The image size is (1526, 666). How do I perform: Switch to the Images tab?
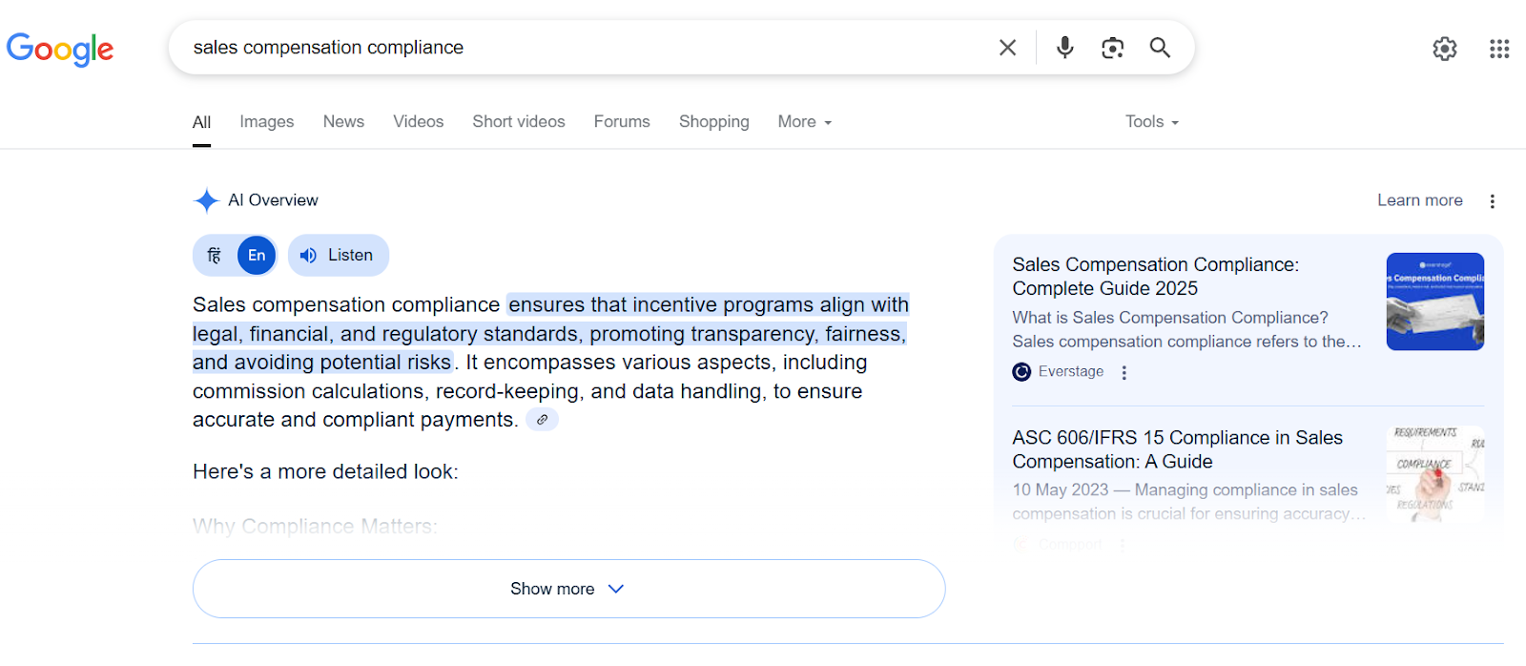267,122
